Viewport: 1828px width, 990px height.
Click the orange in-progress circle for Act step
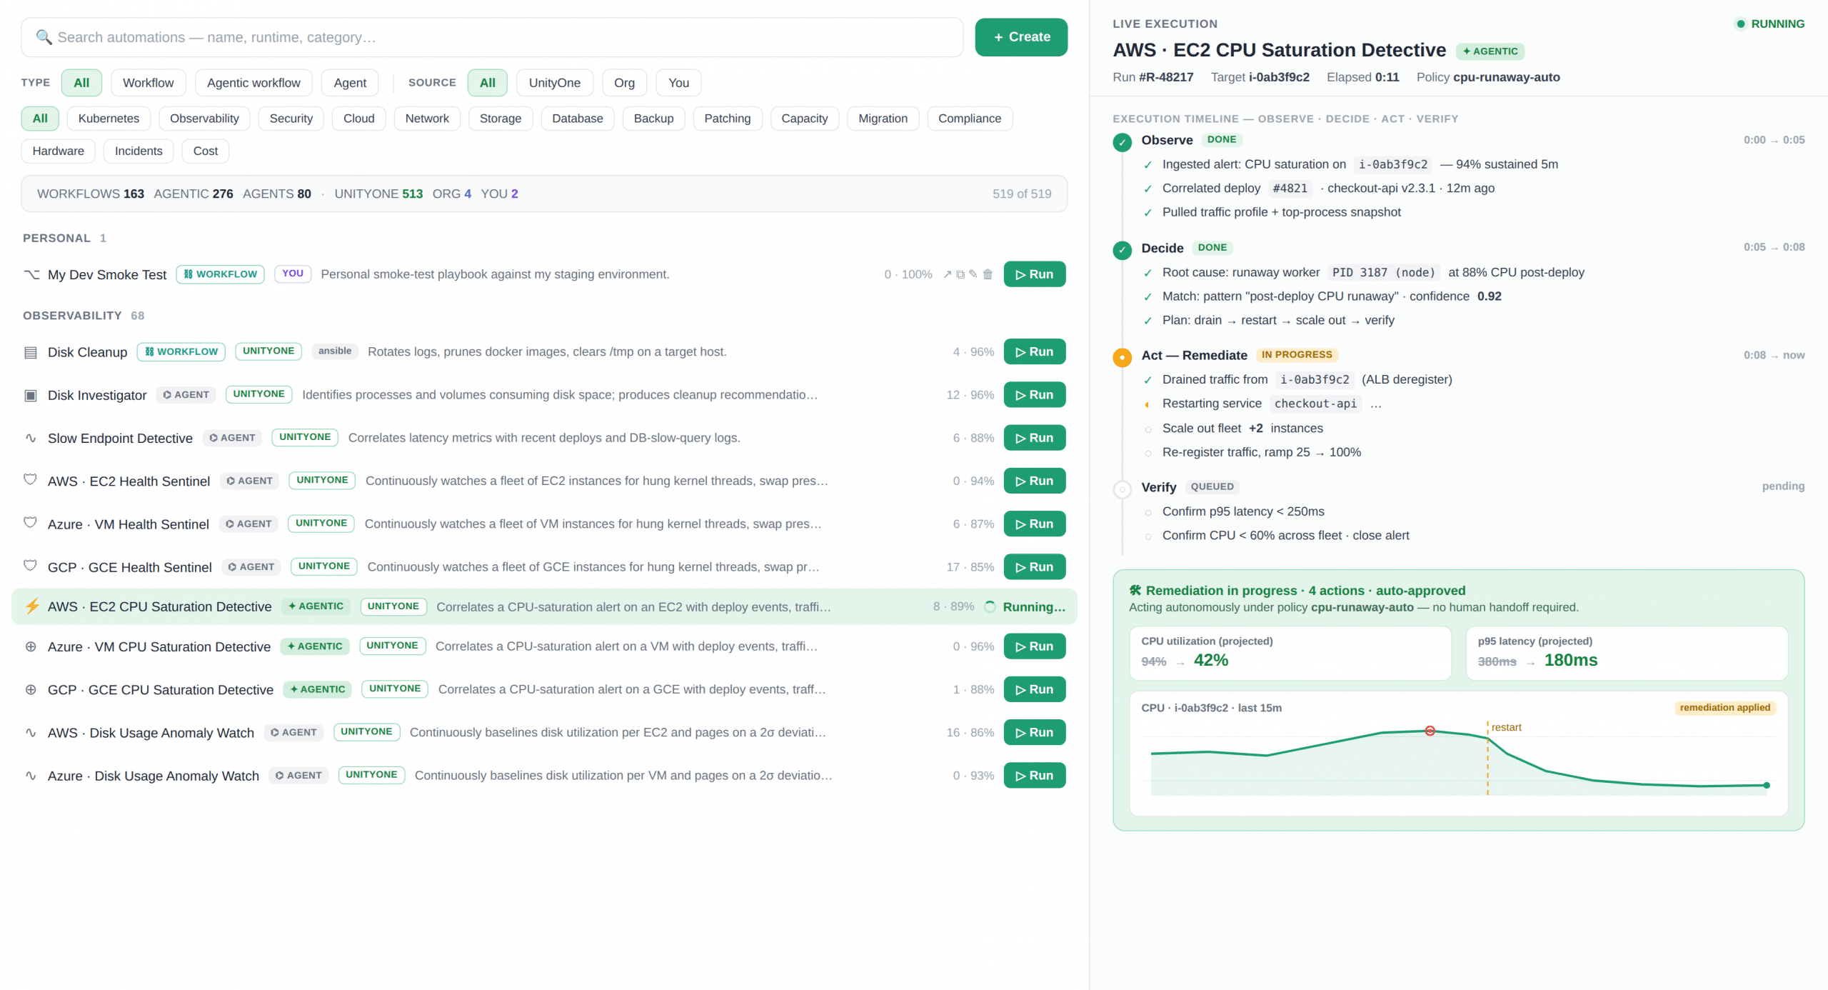1122,356
